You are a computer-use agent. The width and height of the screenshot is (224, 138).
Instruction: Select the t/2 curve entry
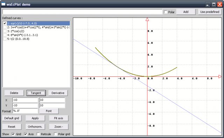(x=18, y=39)
